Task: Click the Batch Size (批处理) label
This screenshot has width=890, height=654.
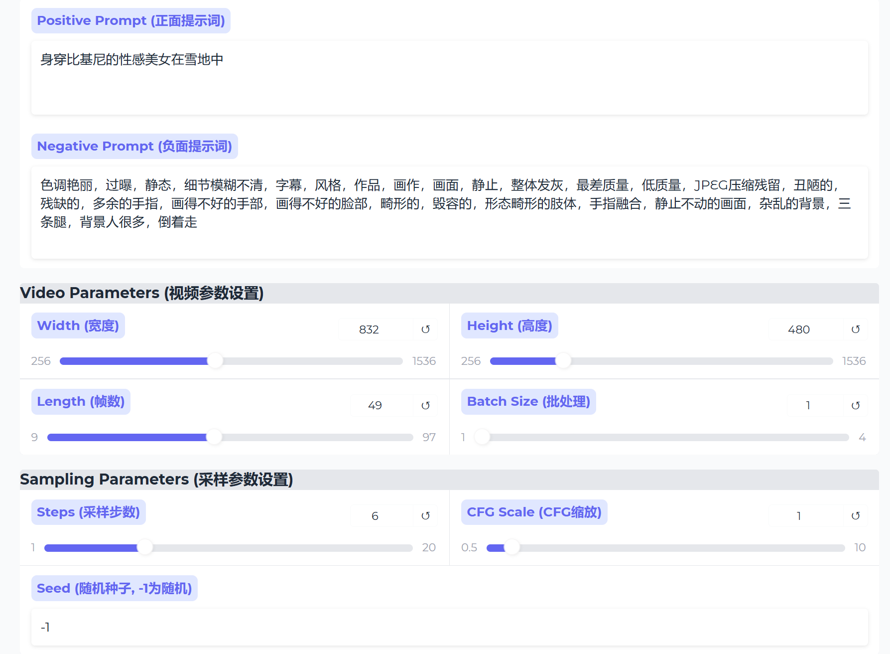Action: coord(528,401)
